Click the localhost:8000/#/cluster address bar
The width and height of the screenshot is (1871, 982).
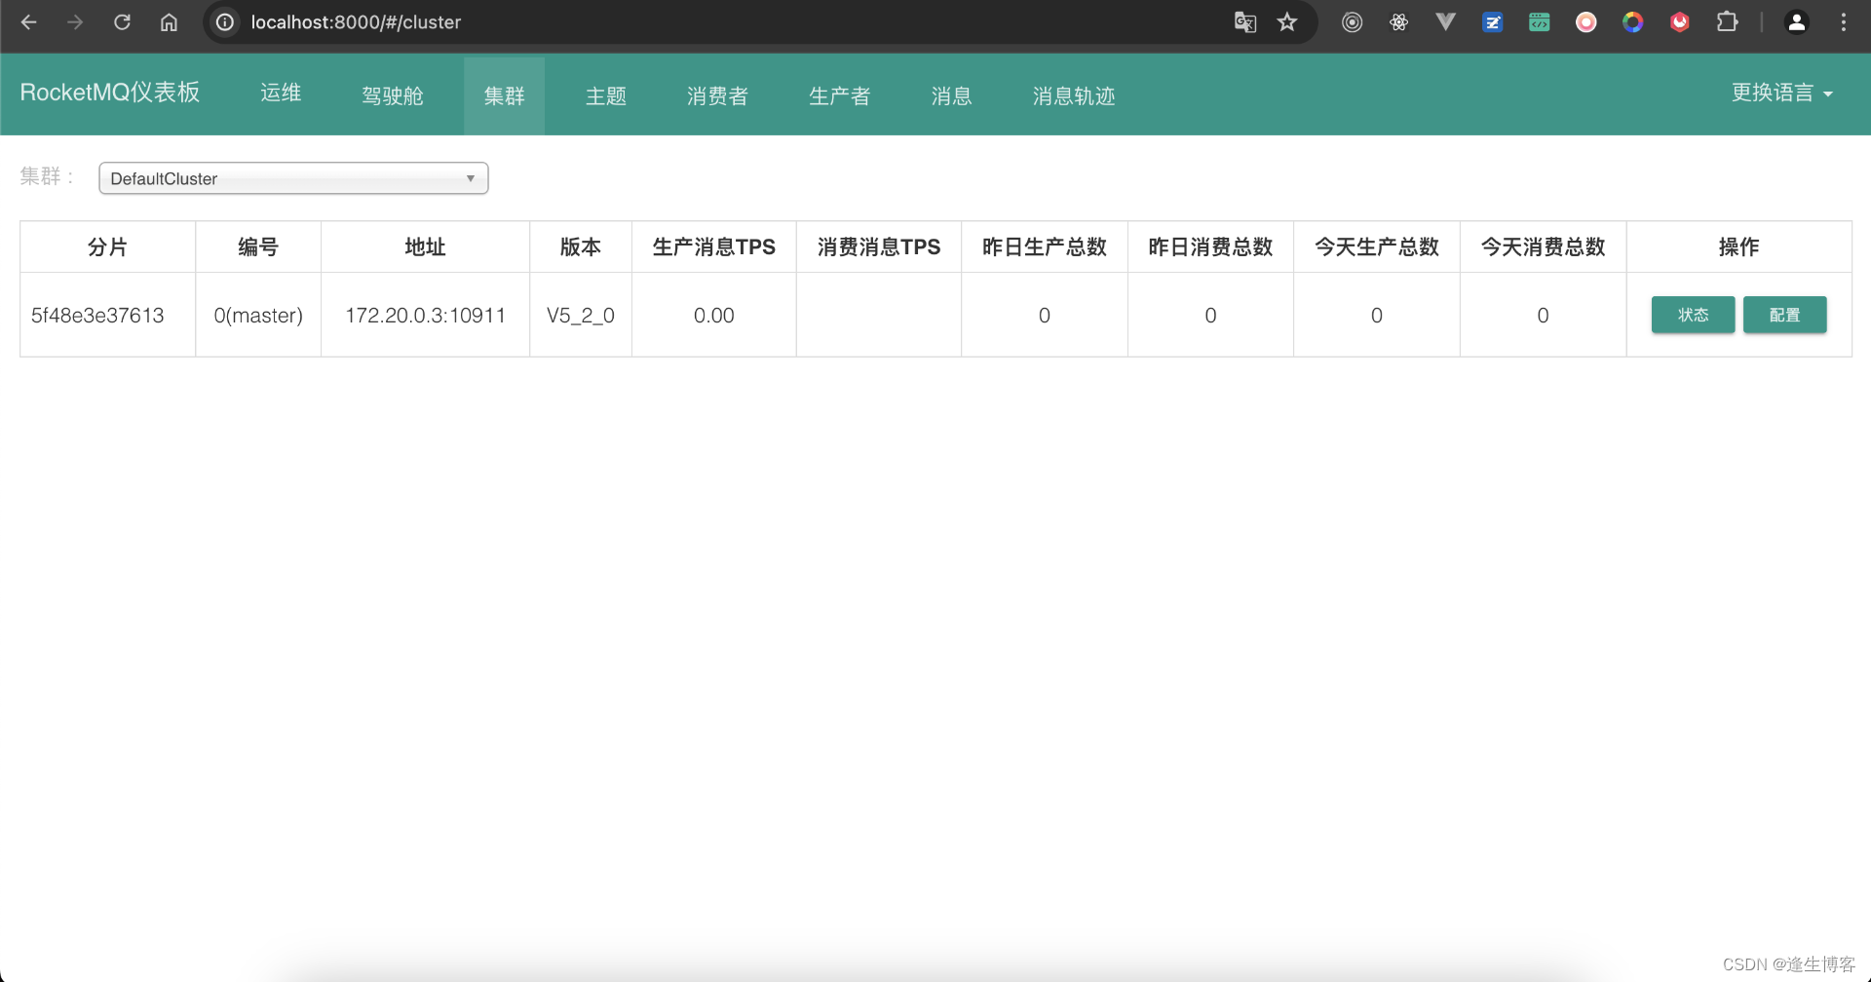(356, 21)
